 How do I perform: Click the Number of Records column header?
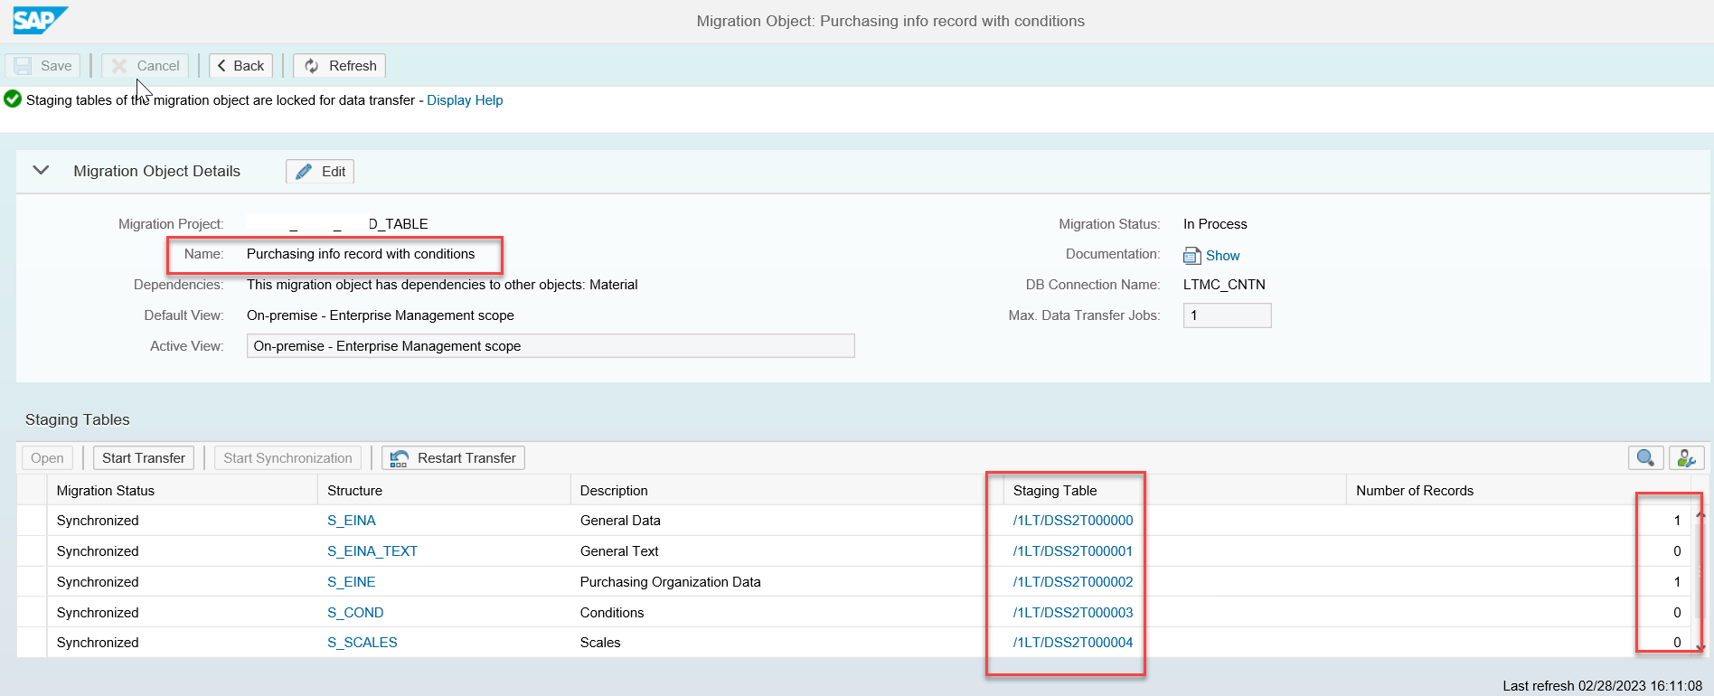[1519, 491]
